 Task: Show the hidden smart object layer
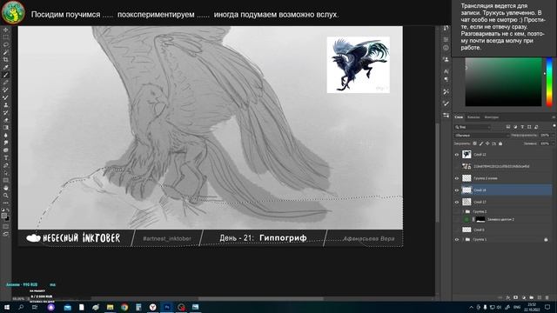457,166
